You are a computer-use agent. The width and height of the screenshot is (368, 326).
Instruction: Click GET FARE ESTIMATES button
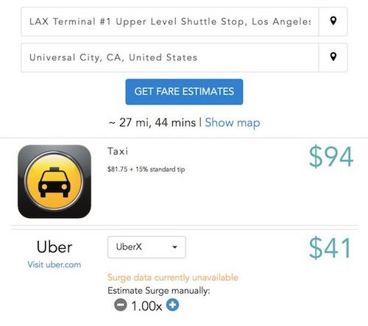pos(184,92)
